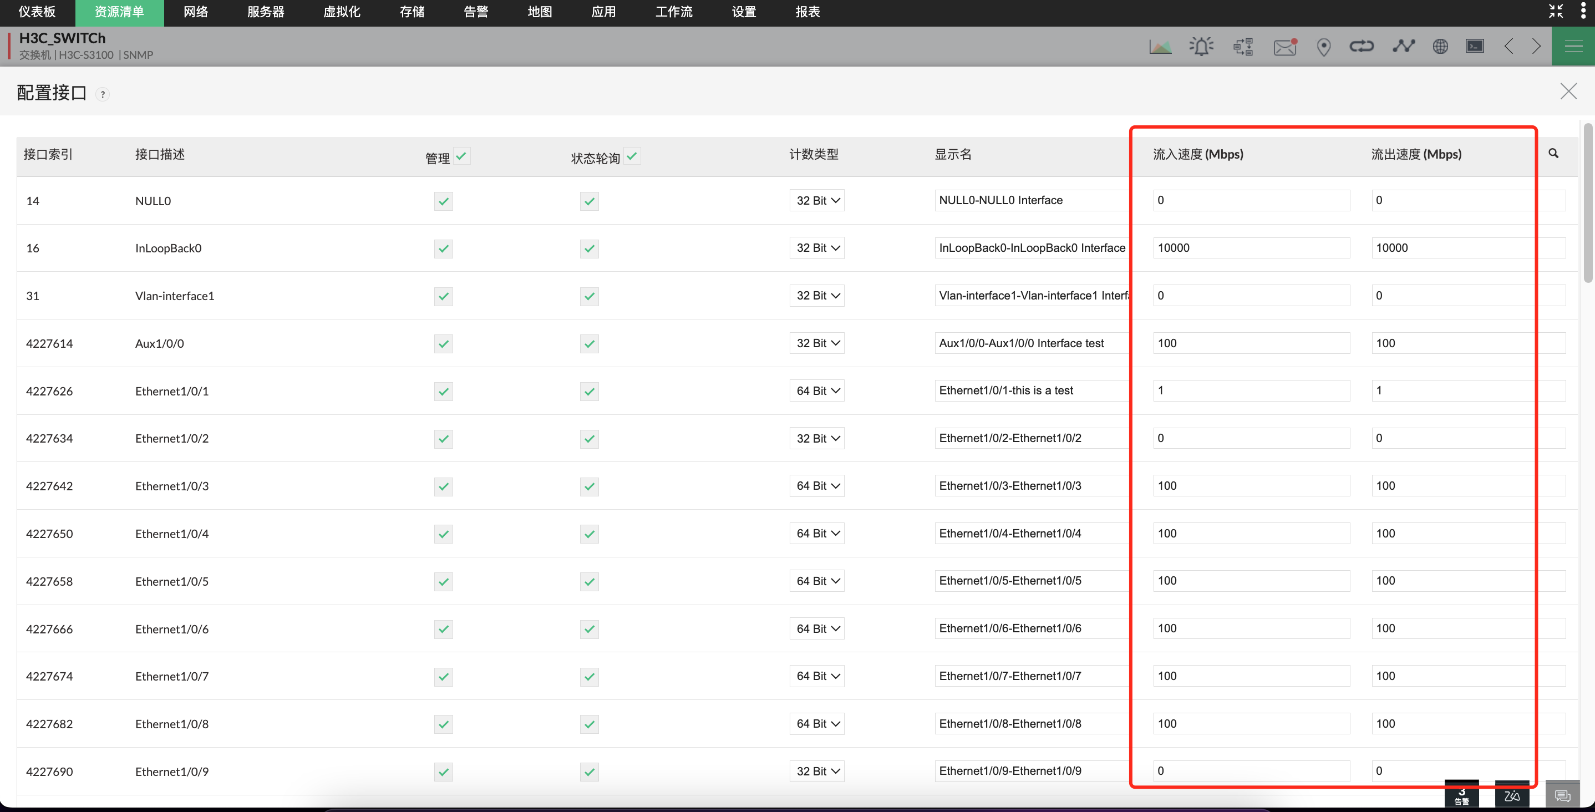Open 计数类型 dropdown for Ethernet1/0/3
This screenshot has width=1595, height=812.
coord(817,486)
